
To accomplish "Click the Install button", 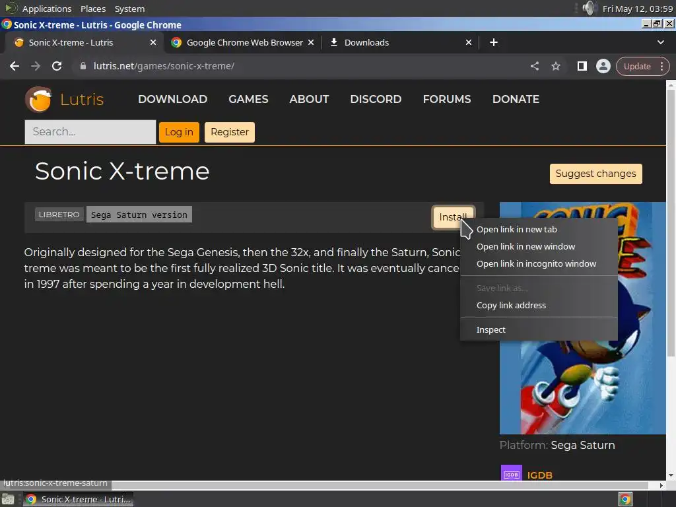I will (453, 217).
